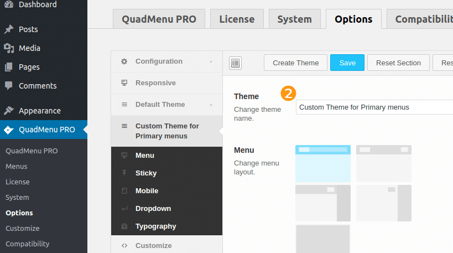This screenshot has width=453, height=253.
Task: Edit the theme name input field
Action: click(x=374, y=107)
